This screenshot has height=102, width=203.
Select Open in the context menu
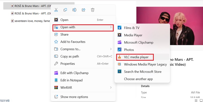tap(83, 20)
